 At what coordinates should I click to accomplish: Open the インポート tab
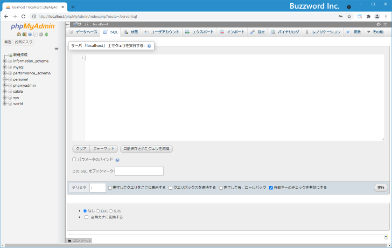coord(232,32)
